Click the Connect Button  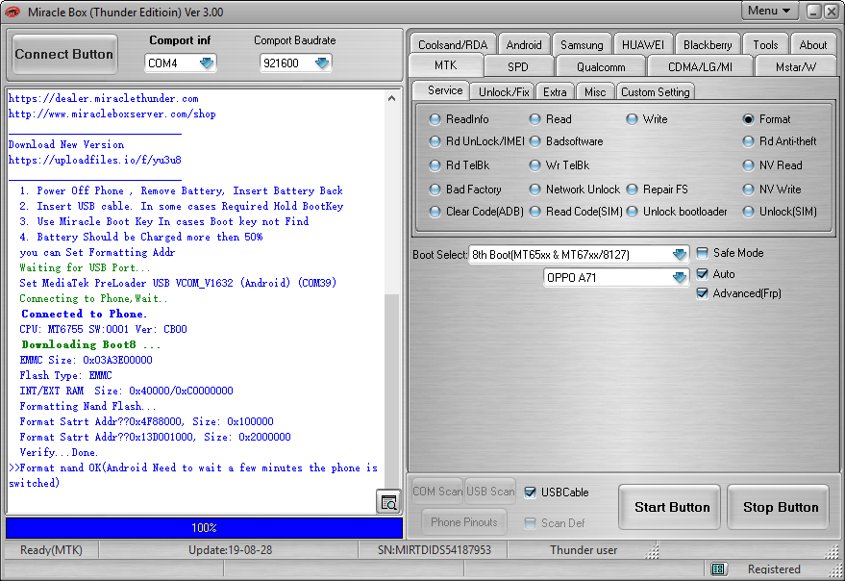click(x=64, y=54)
